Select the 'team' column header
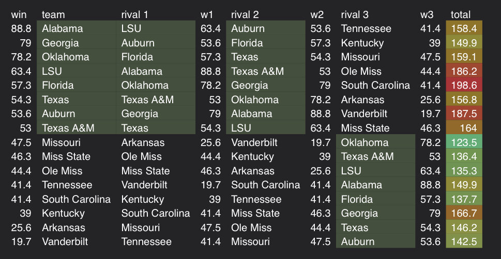Screen dimensions: 501x259 [53, 14]
